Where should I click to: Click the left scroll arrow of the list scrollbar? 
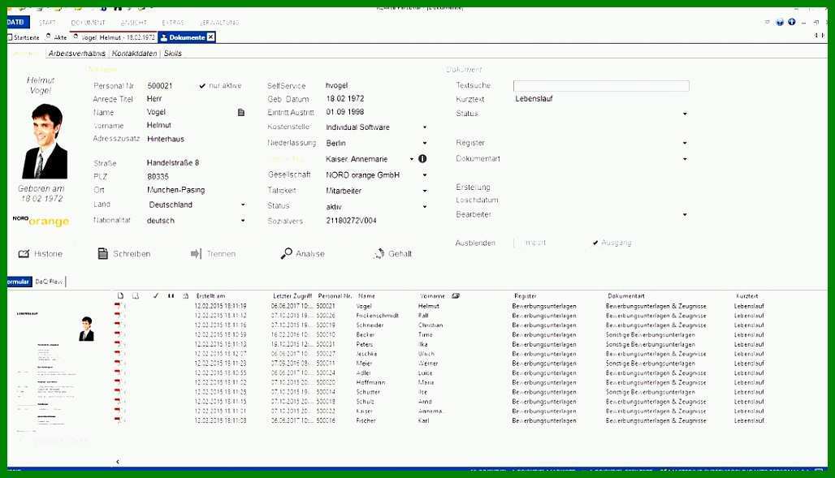coord(118,462)
